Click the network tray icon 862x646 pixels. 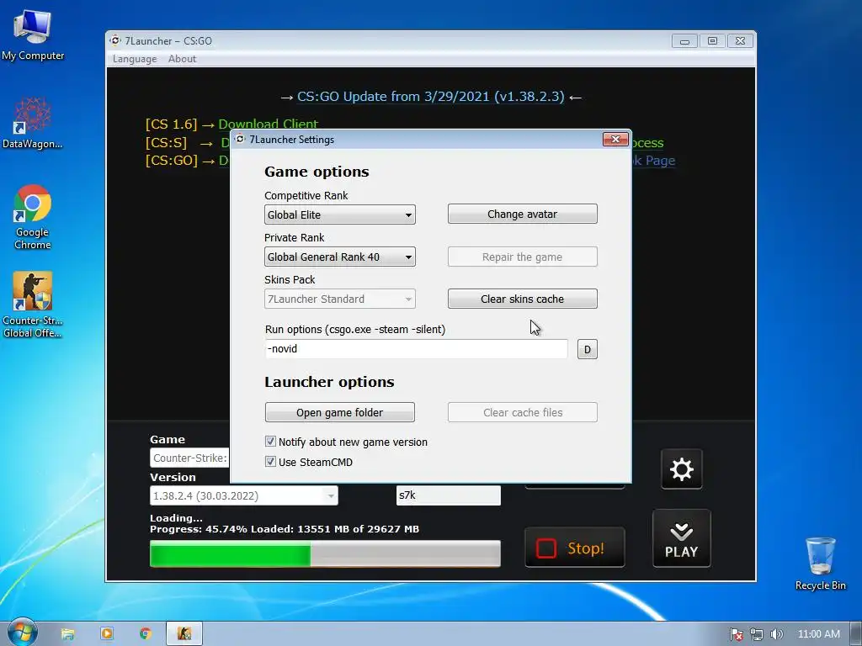pos(757,634)
